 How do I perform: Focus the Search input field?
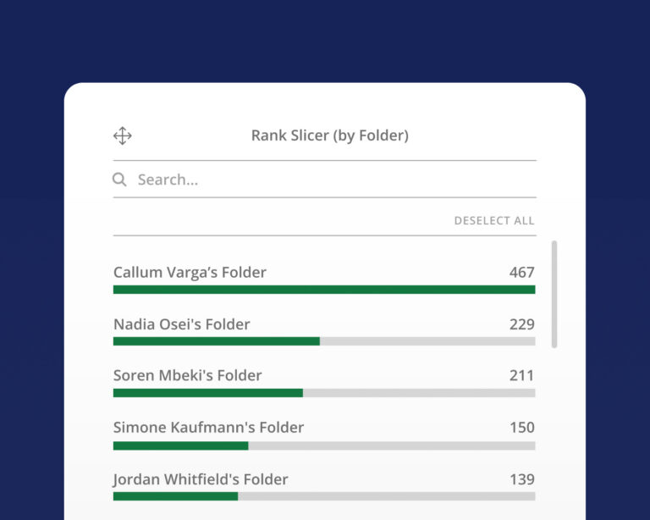point(325,180)
